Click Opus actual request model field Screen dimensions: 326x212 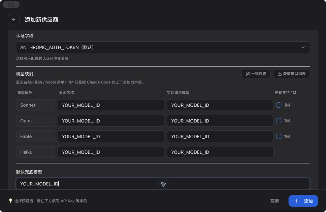pyautogui.click(x=220, y=121)
